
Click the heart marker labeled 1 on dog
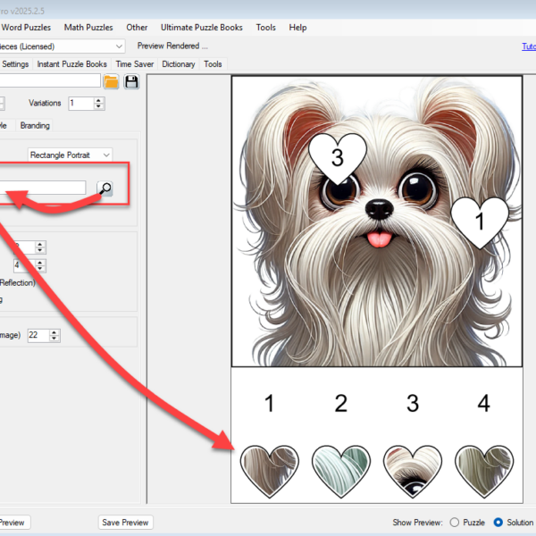[x=479, y=220]
